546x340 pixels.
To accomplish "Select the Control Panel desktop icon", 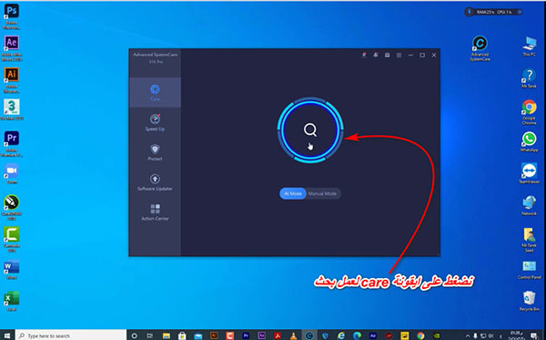I will click(530, 270).
